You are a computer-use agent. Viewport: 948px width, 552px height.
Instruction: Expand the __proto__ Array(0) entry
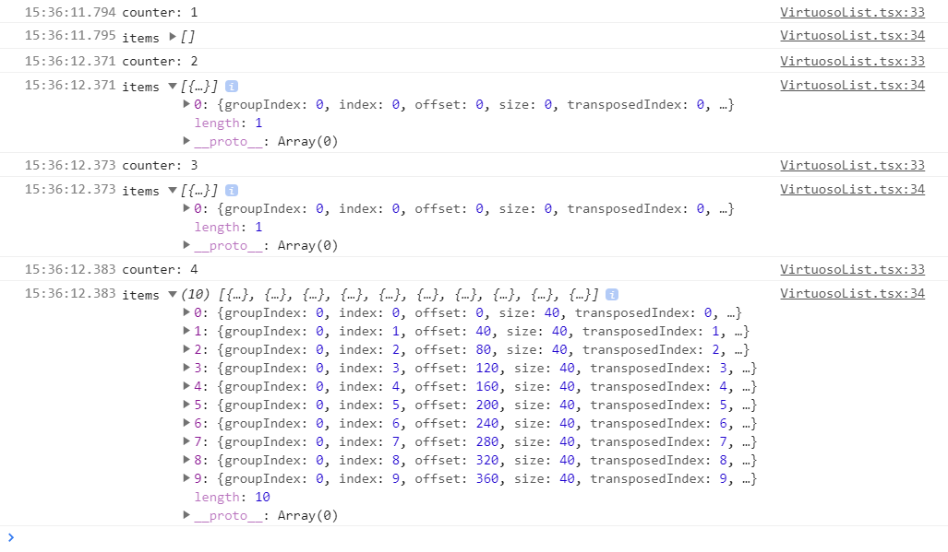point(186,141)
